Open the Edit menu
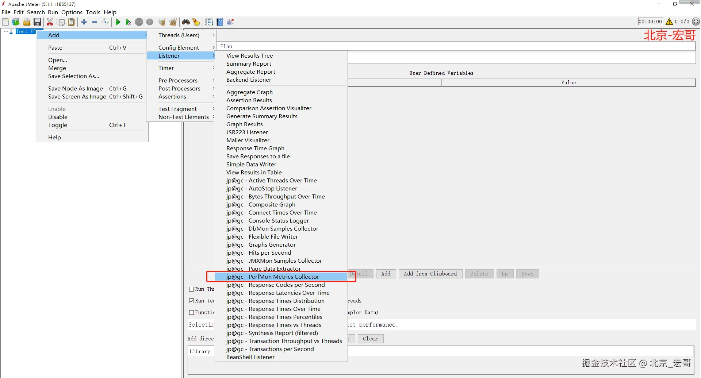This screenshot has height=378, width=701. coord(18,12)
